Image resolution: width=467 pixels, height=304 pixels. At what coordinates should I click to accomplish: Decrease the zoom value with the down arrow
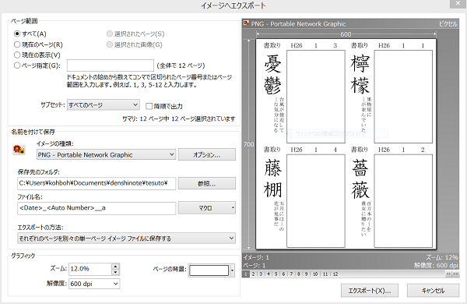point(115,272)
